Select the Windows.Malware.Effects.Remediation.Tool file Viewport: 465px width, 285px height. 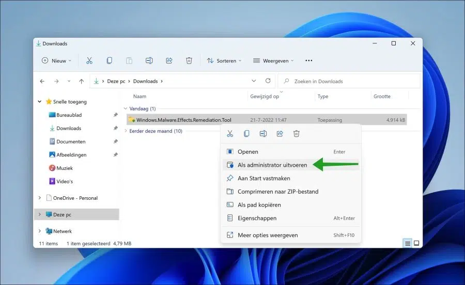[267, 120]
